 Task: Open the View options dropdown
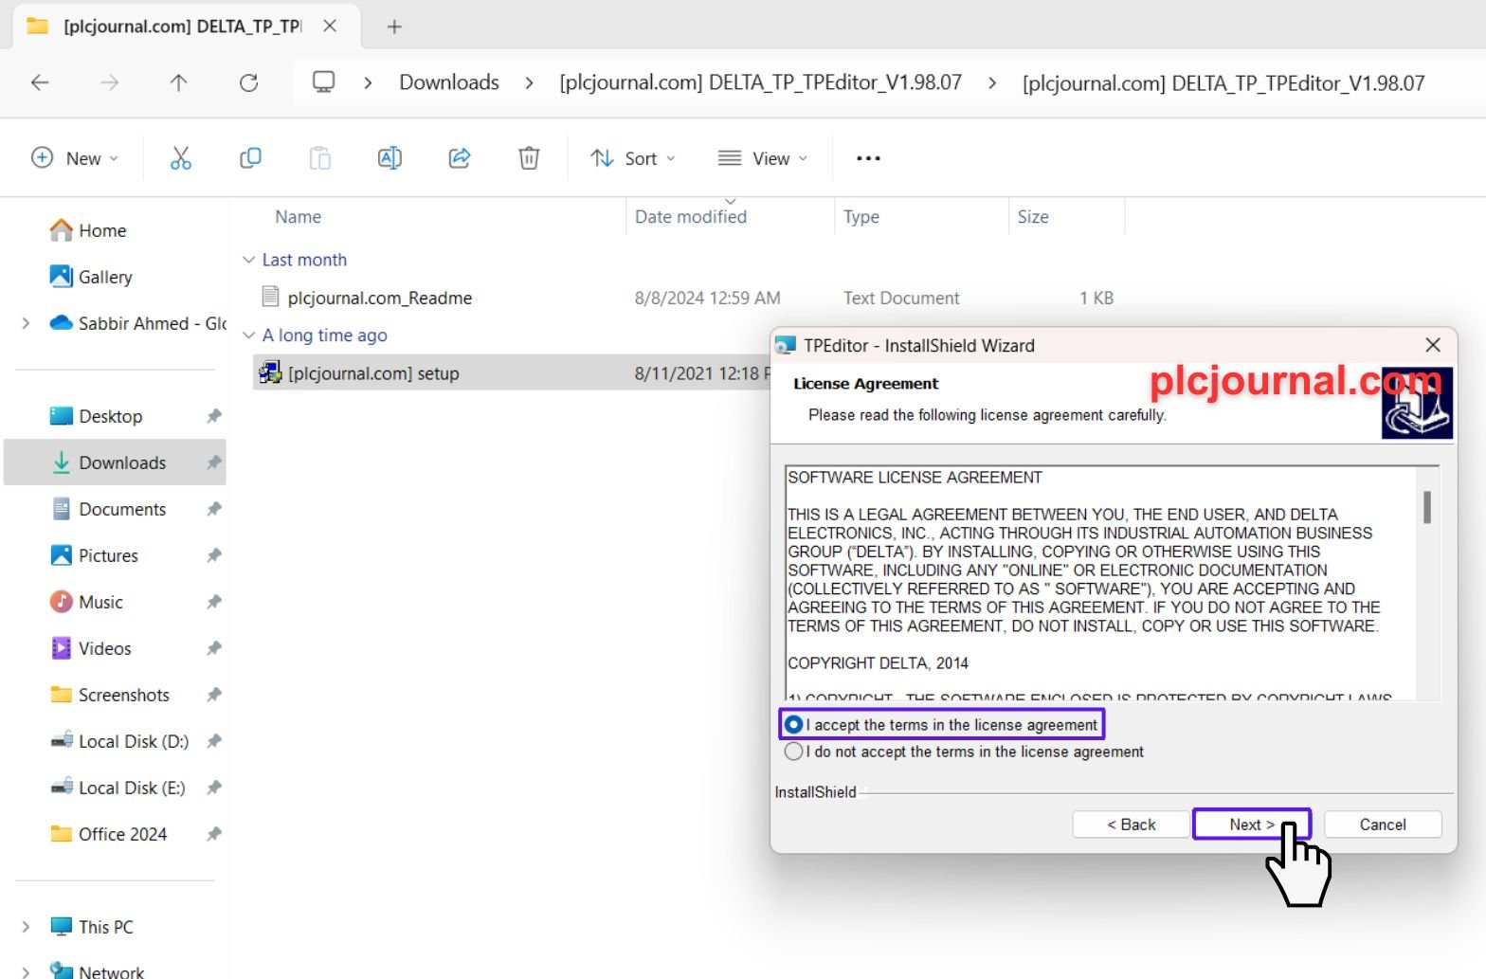point(763,158)
